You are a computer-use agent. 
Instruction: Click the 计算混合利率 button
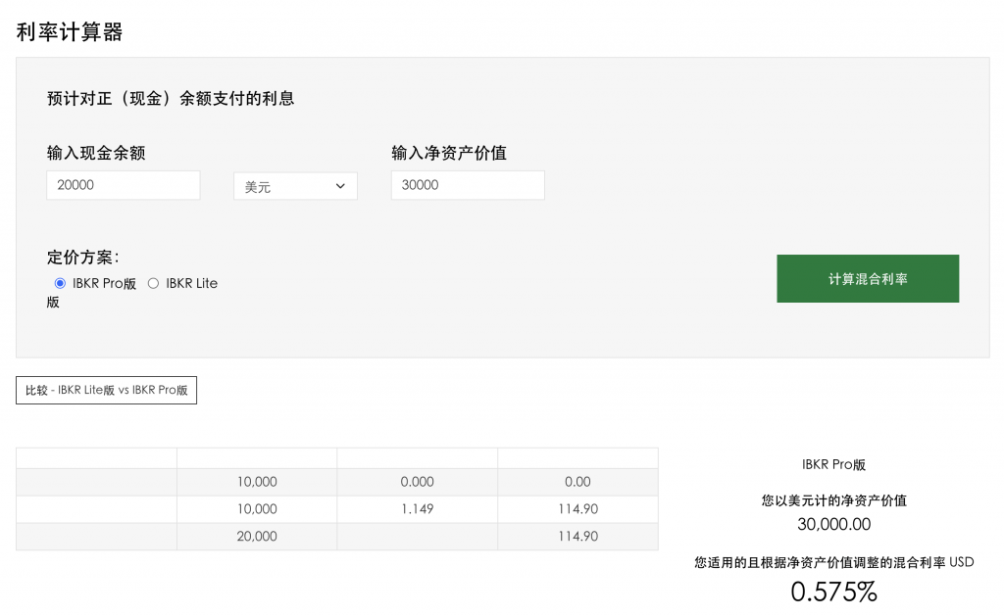point(867,278)
